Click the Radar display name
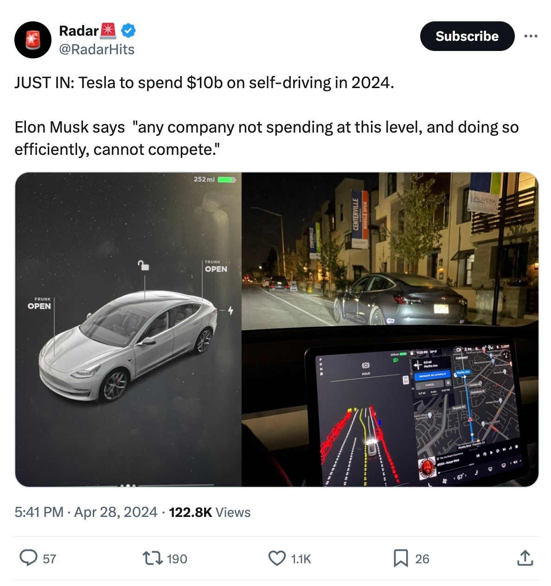Image resolution: width=551 pixels, height=586 pixels. tap(78, 31)
